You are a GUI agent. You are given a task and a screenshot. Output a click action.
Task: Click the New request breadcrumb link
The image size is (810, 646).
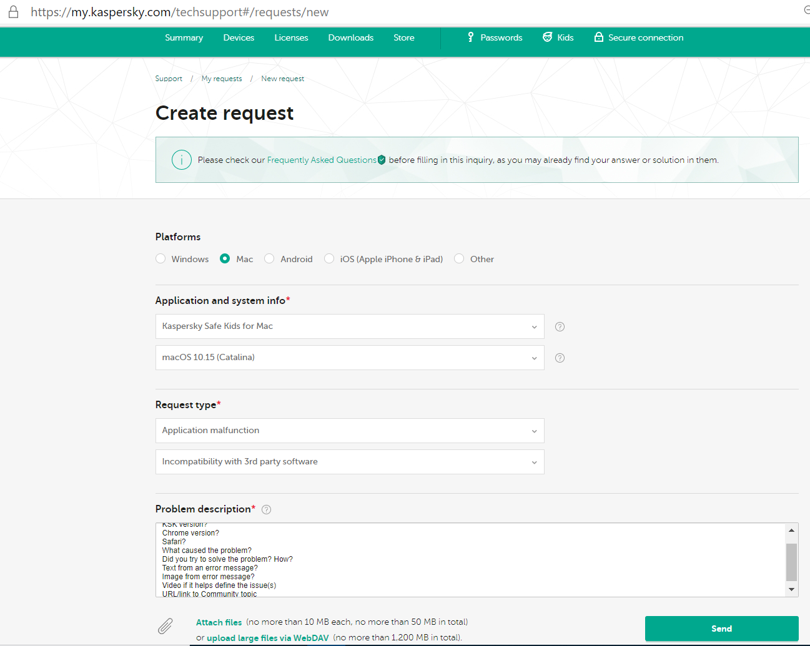point(283,79)
